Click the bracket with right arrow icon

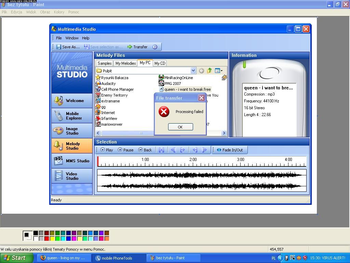click(183, 150)
